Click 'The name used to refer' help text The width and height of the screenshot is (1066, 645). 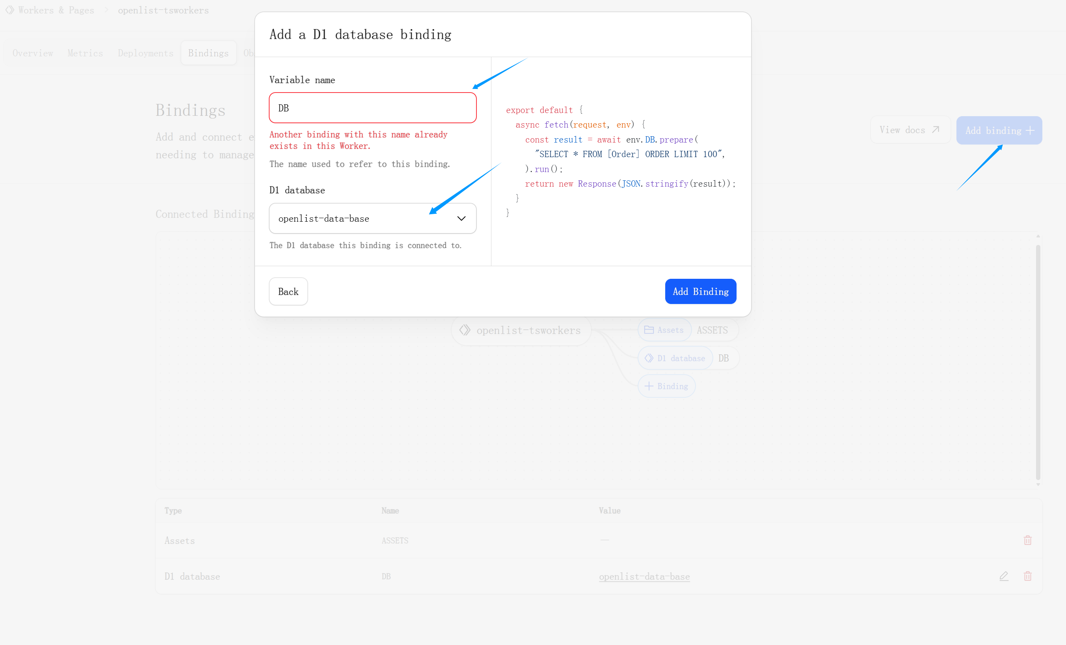coord(359,164)
